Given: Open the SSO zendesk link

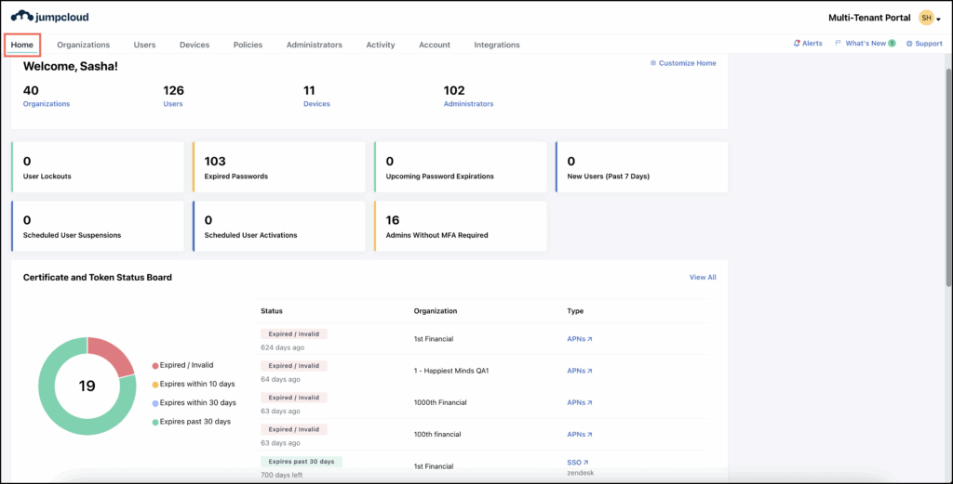Looking at the screenshot, I should click(577, 462).
